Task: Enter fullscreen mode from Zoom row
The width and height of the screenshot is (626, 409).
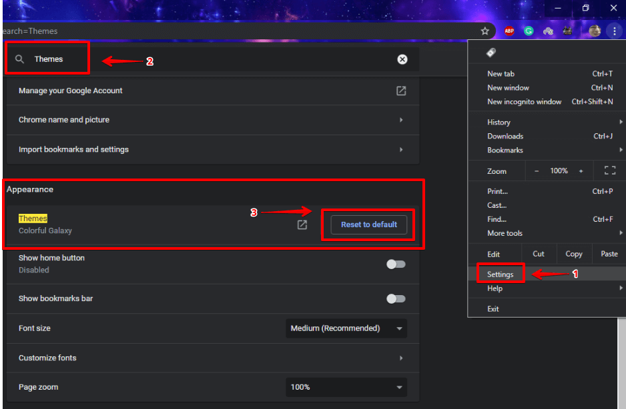Action: click(609, 171)
